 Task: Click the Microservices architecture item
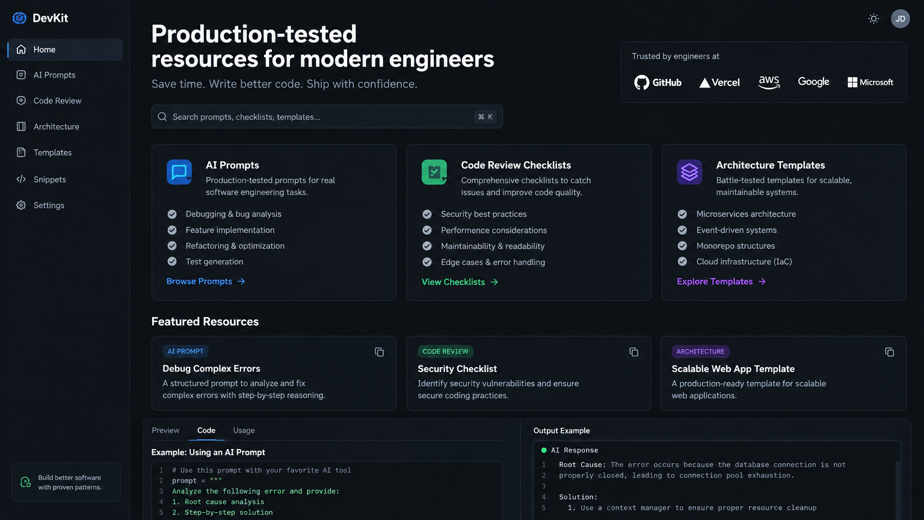click(746, 214)
